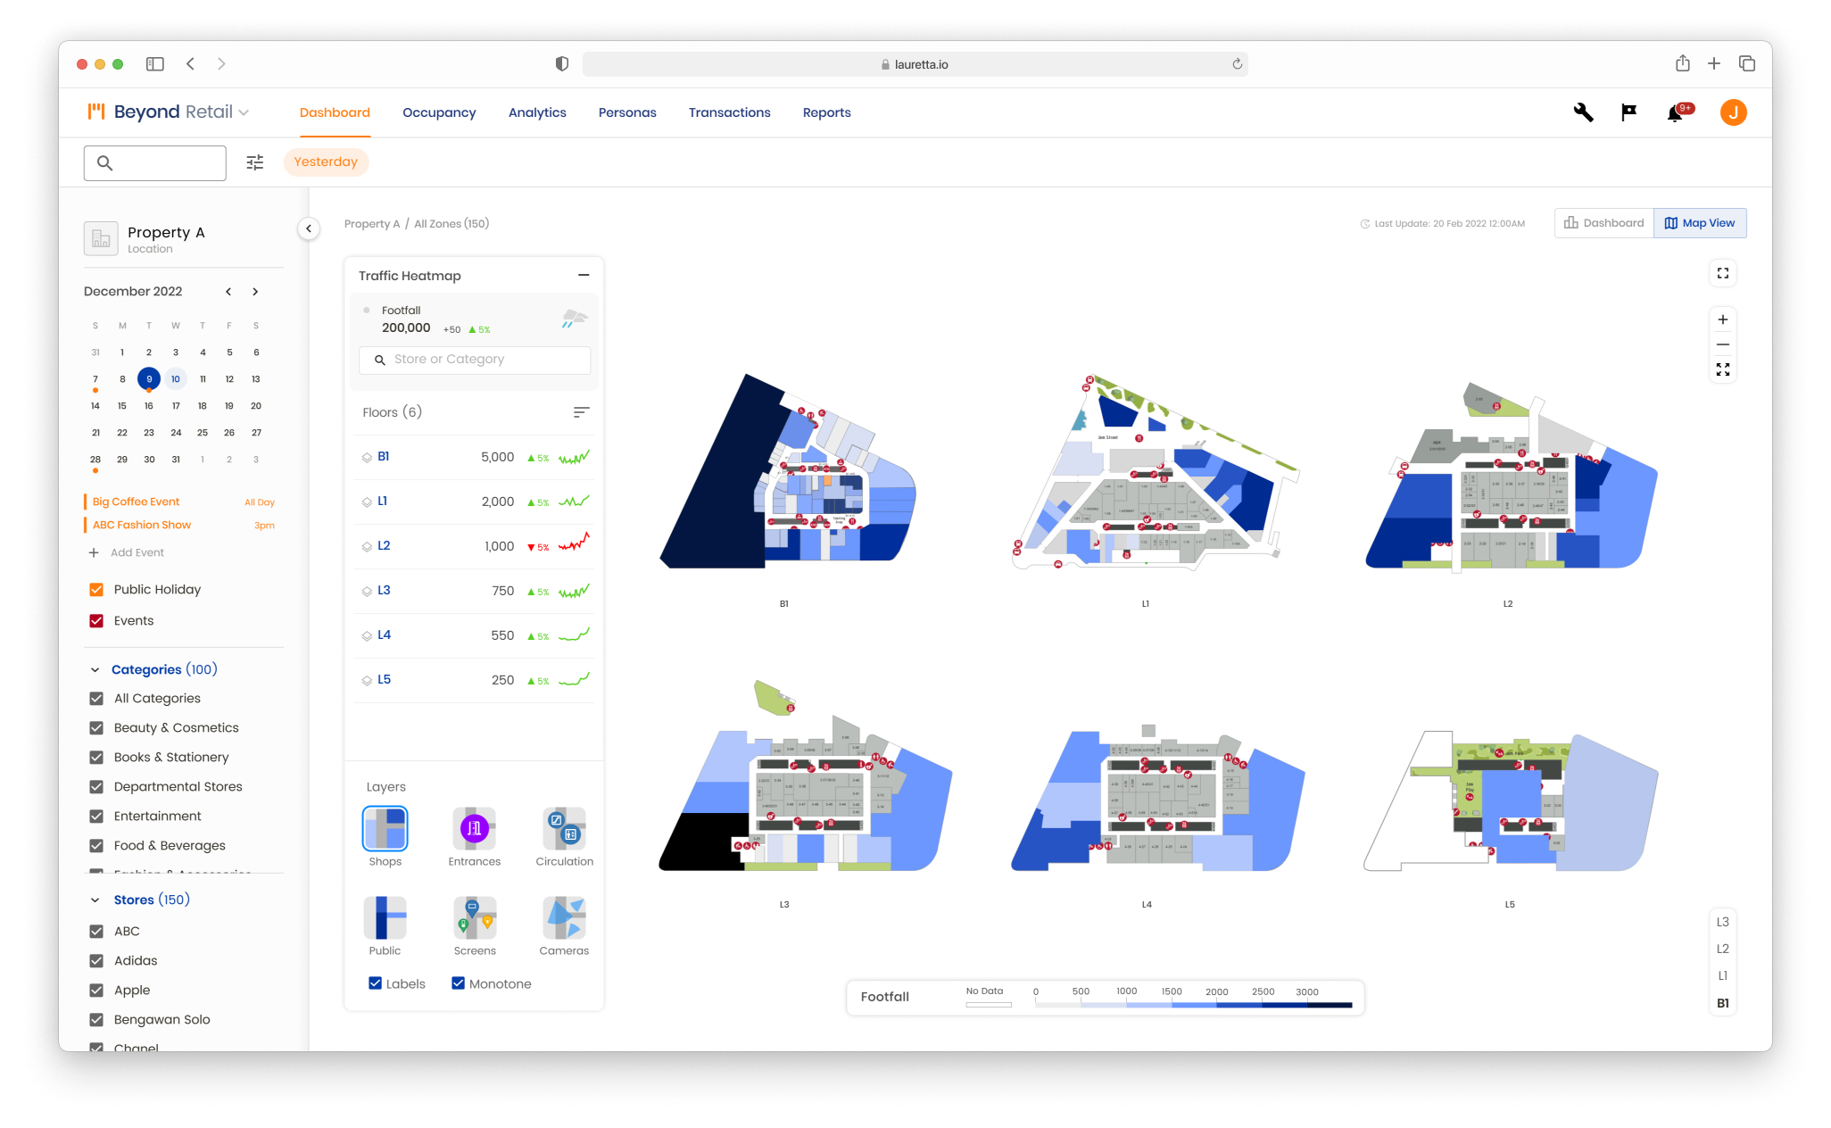Uncheck the Monotone checkbox
Screen dimensions: 1831x1128
(458, 983)
